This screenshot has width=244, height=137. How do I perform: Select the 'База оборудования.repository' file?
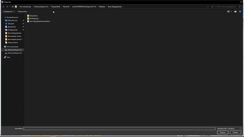(x=40, y=21)
